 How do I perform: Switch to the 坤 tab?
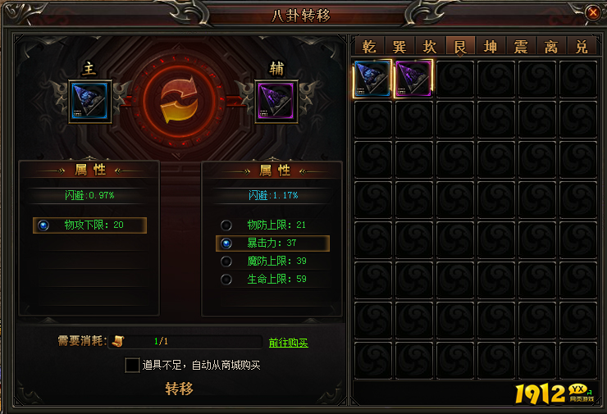(491, 47)
